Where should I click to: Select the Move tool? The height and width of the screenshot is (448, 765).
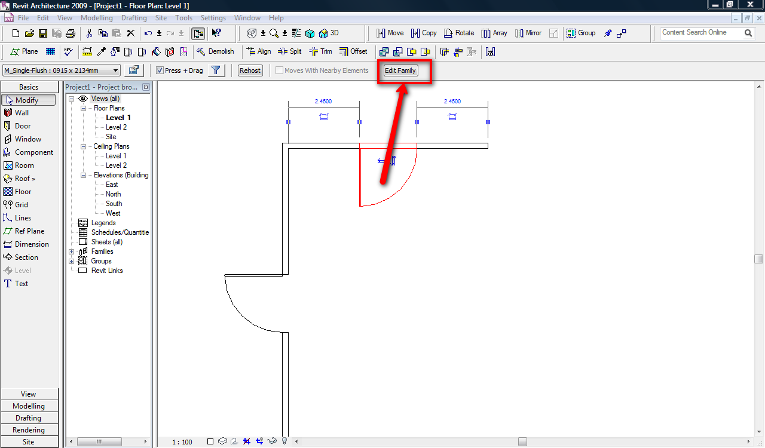click(x=390, y=33)
